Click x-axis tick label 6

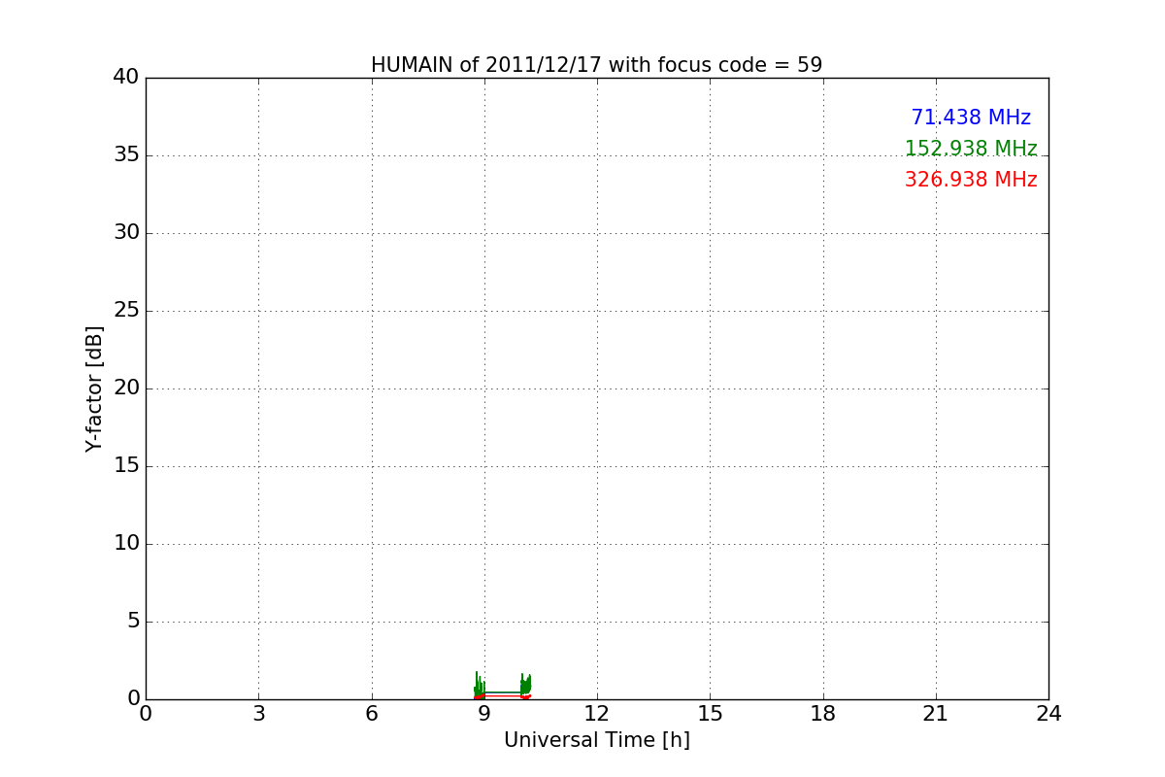371,714
